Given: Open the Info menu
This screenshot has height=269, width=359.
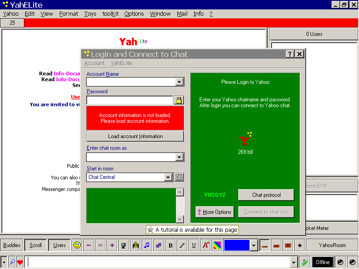Looking at the screenshot, I should point(198,14).
